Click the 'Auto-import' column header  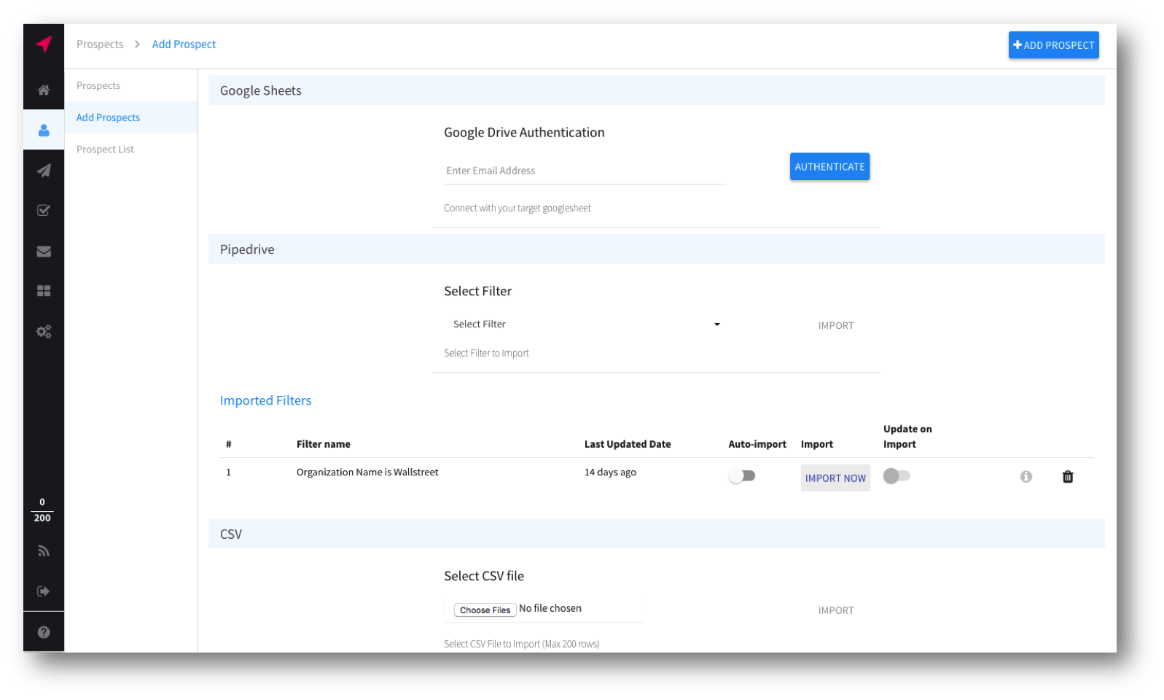757,444
